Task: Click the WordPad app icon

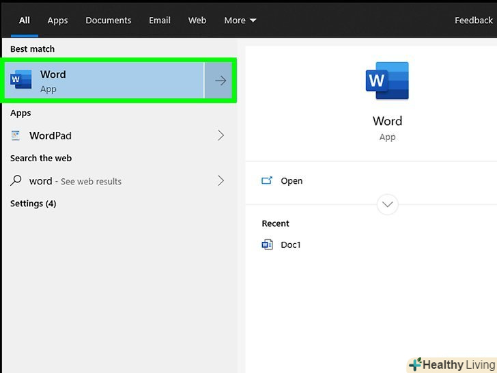Action: coord(16,136)
